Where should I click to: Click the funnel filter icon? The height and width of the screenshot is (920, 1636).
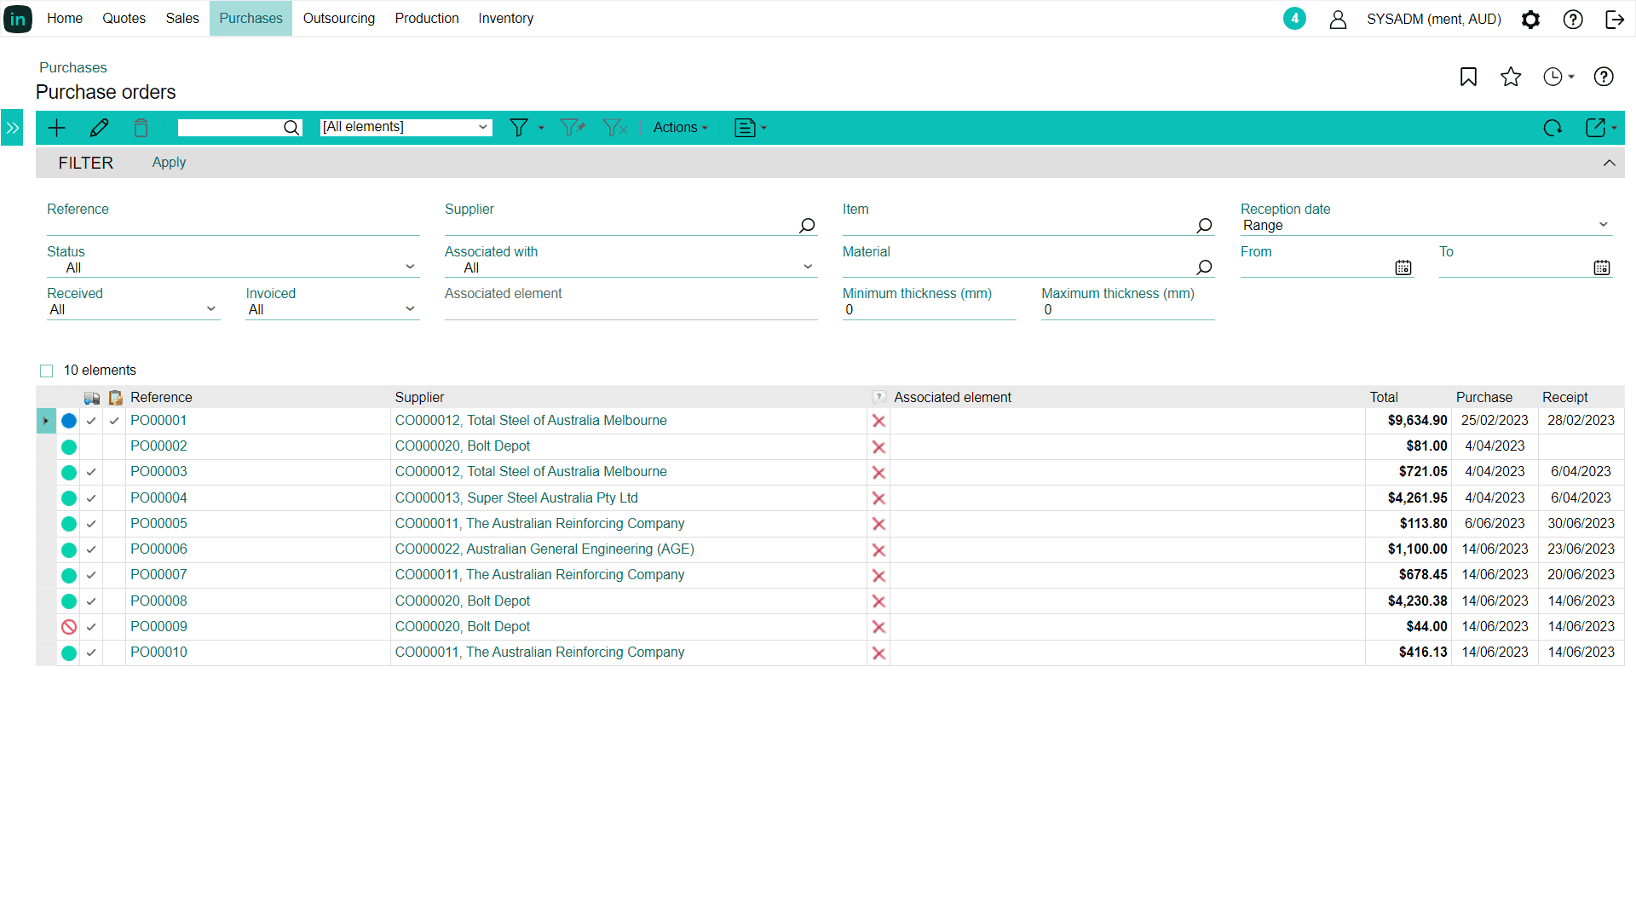[518, 128]
